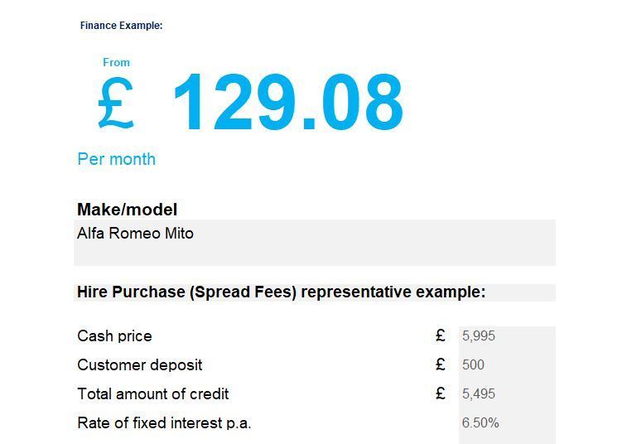
Task: Click pound symbol beside Customer deposit
Action: pos(441,364)
